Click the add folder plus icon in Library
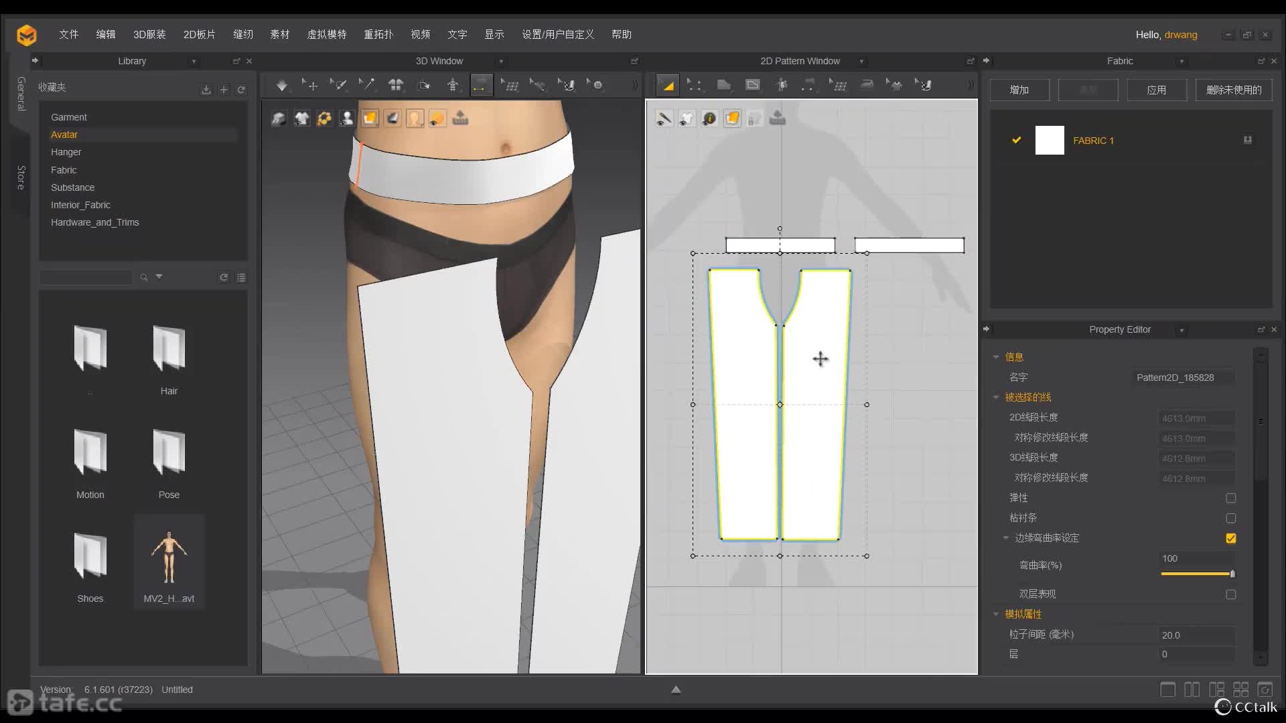The height and width of the screenshot is (723, 1286). 224,90
